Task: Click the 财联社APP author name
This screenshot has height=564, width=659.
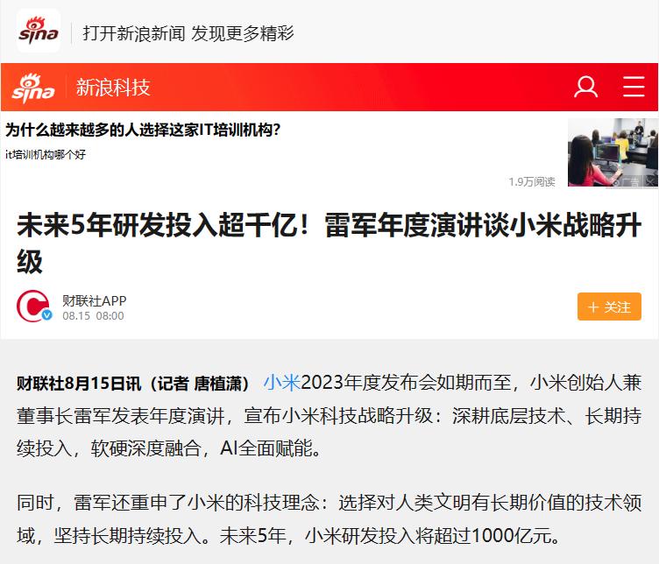Action: [x=94, y=300]
